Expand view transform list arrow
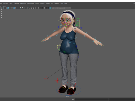 (70, 8)
